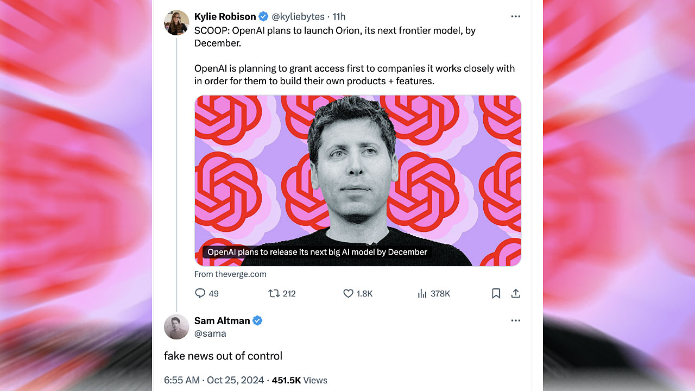This screenshot has width=695, height=391.
Task: Bookmark Kylie Robison's tweet
Action: coord(496,293)
